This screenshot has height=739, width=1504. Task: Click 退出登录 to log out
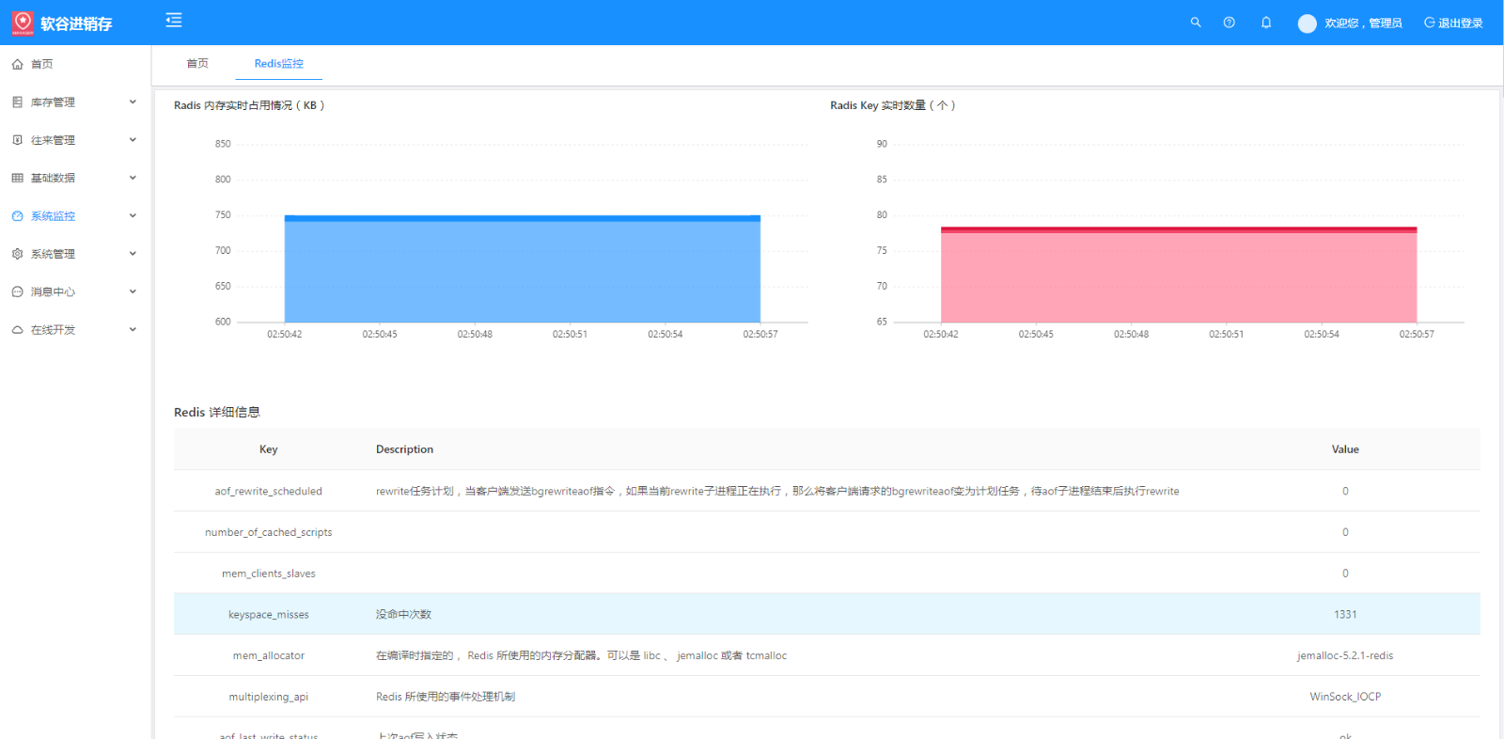1453,24
